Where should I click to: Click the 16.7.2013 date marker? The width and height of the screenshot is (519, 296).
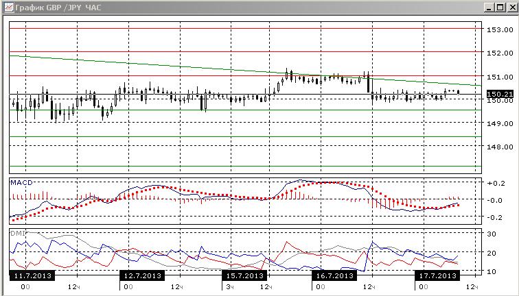pos(334,275)
